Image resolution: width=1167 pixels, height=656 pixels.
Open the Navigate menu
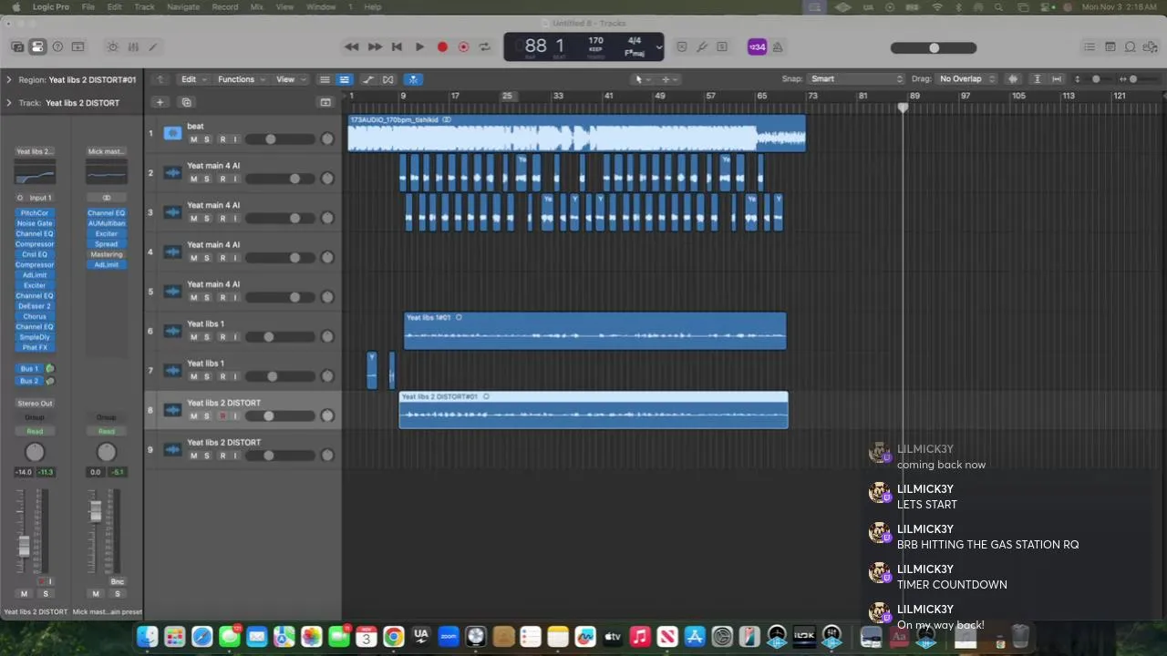[182, 6]
